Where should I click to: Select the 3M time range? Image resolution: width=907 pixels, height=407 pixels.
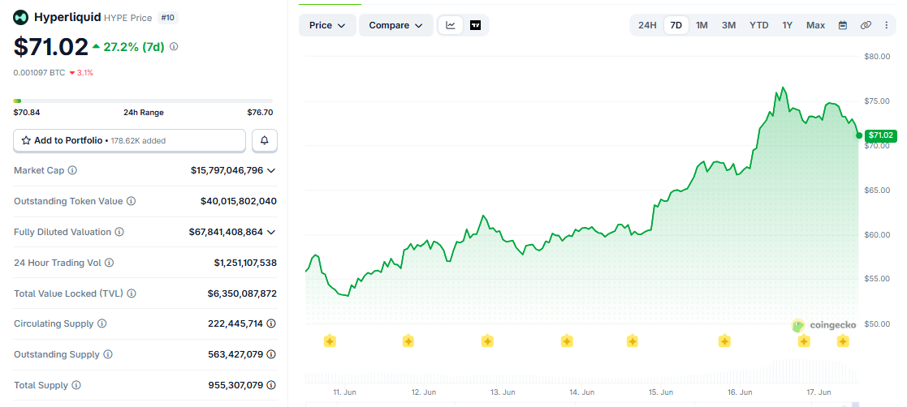pos(729,25)
